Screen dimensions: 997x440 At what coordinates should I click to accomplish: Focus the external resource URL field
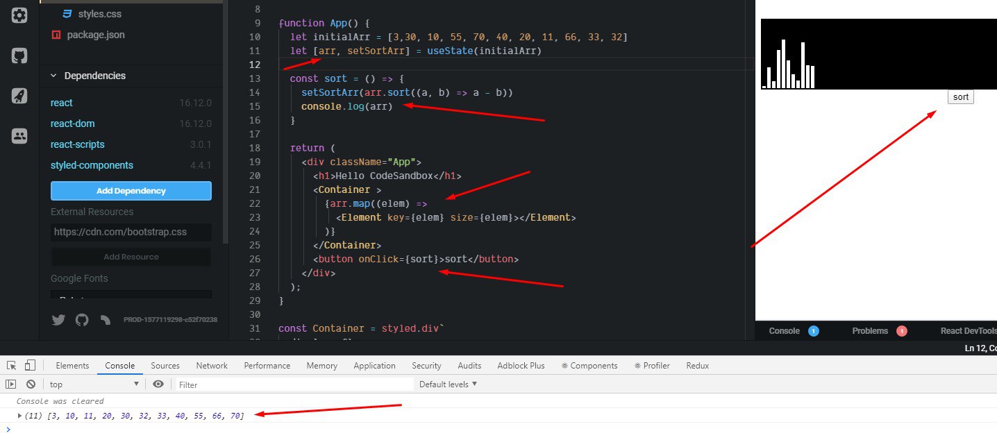point(131,232)
